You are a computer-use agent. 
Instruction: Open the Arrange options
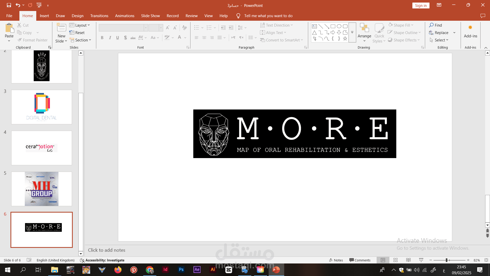[x=364, y=33]
